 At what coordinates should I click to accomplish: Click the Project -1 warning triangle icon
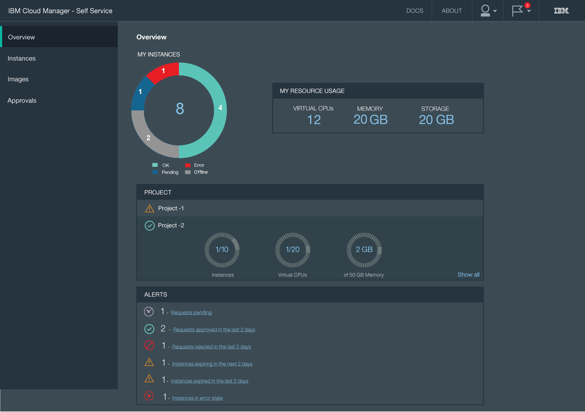click(x=149, y=208)
